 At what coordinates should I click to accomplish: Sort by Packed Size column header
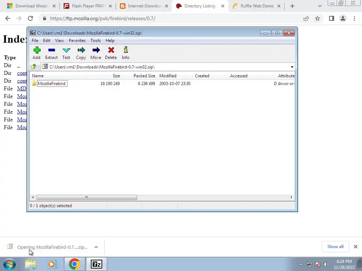pyautogui.click(x=139, y=76)
